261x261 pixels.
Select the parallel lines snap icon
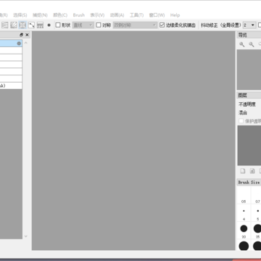click(5, 25)
